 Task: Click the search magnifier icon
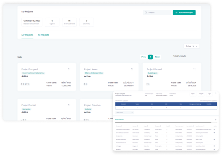tap(146, 13)
